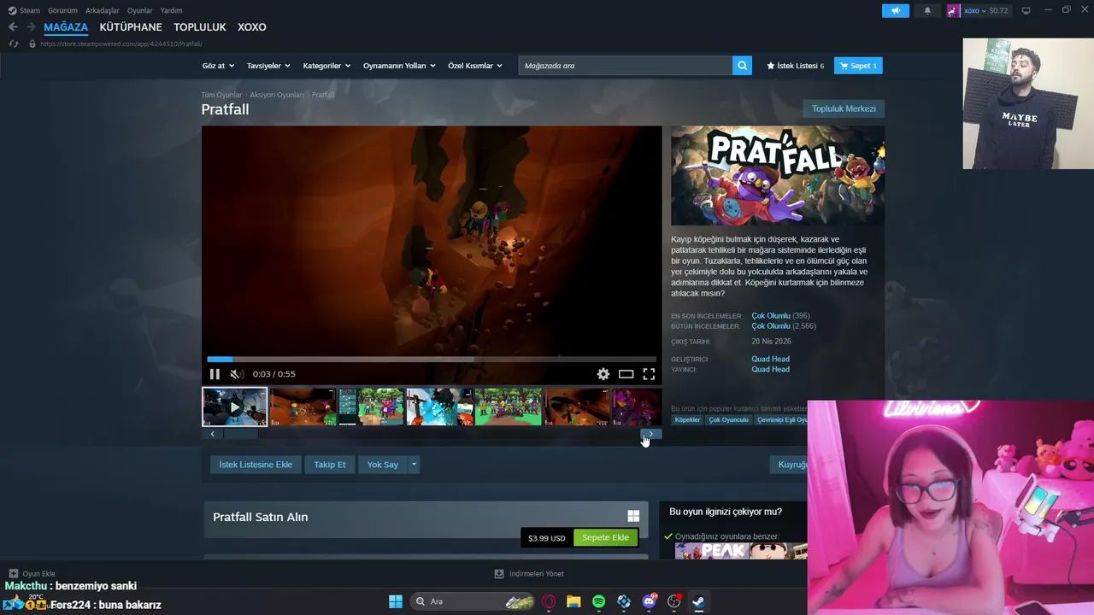Click the taskbar search box Ara

(473, 601)
